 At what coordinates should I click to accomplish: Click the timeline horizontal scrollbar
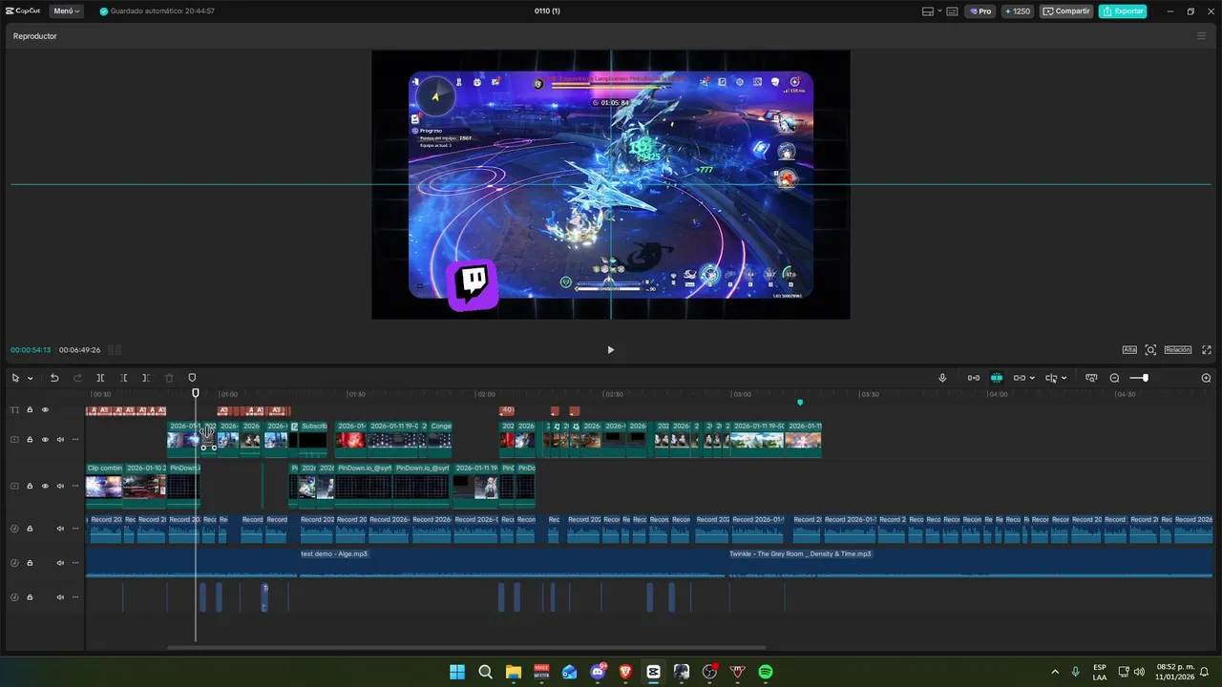point(466,648)
